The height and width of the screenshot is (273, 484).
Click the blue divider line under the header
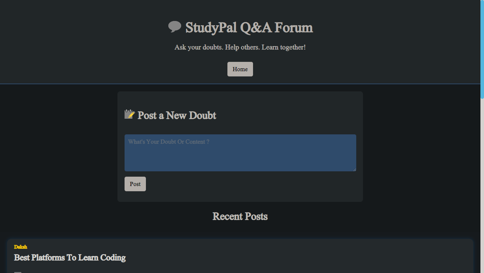pos(240,84)
